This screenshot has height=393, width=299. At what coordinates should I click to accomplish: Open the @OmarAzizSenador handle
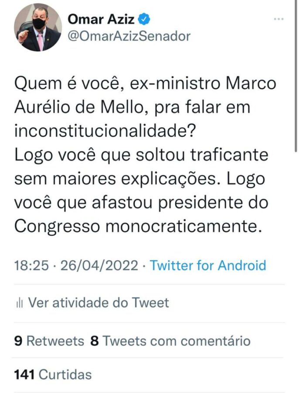tap(129, 36)
